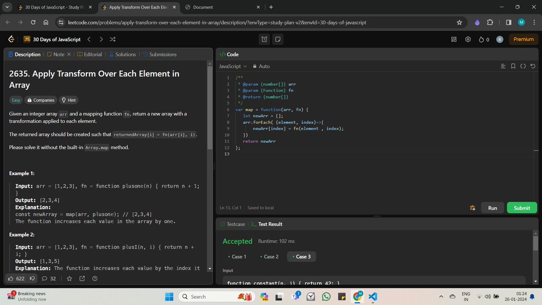Open the browser tab search chevron

point(6,7)
